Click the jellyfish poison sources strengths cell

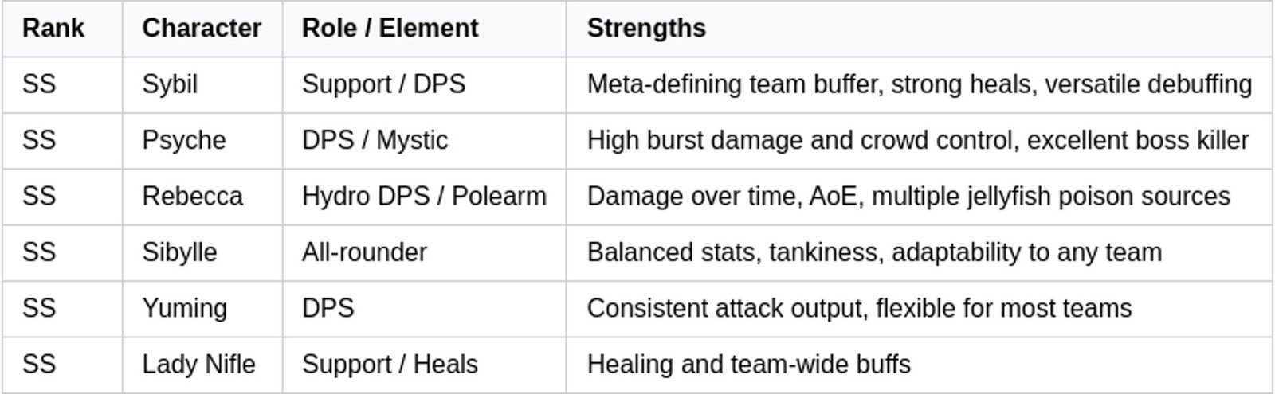(x=908, y=197)
